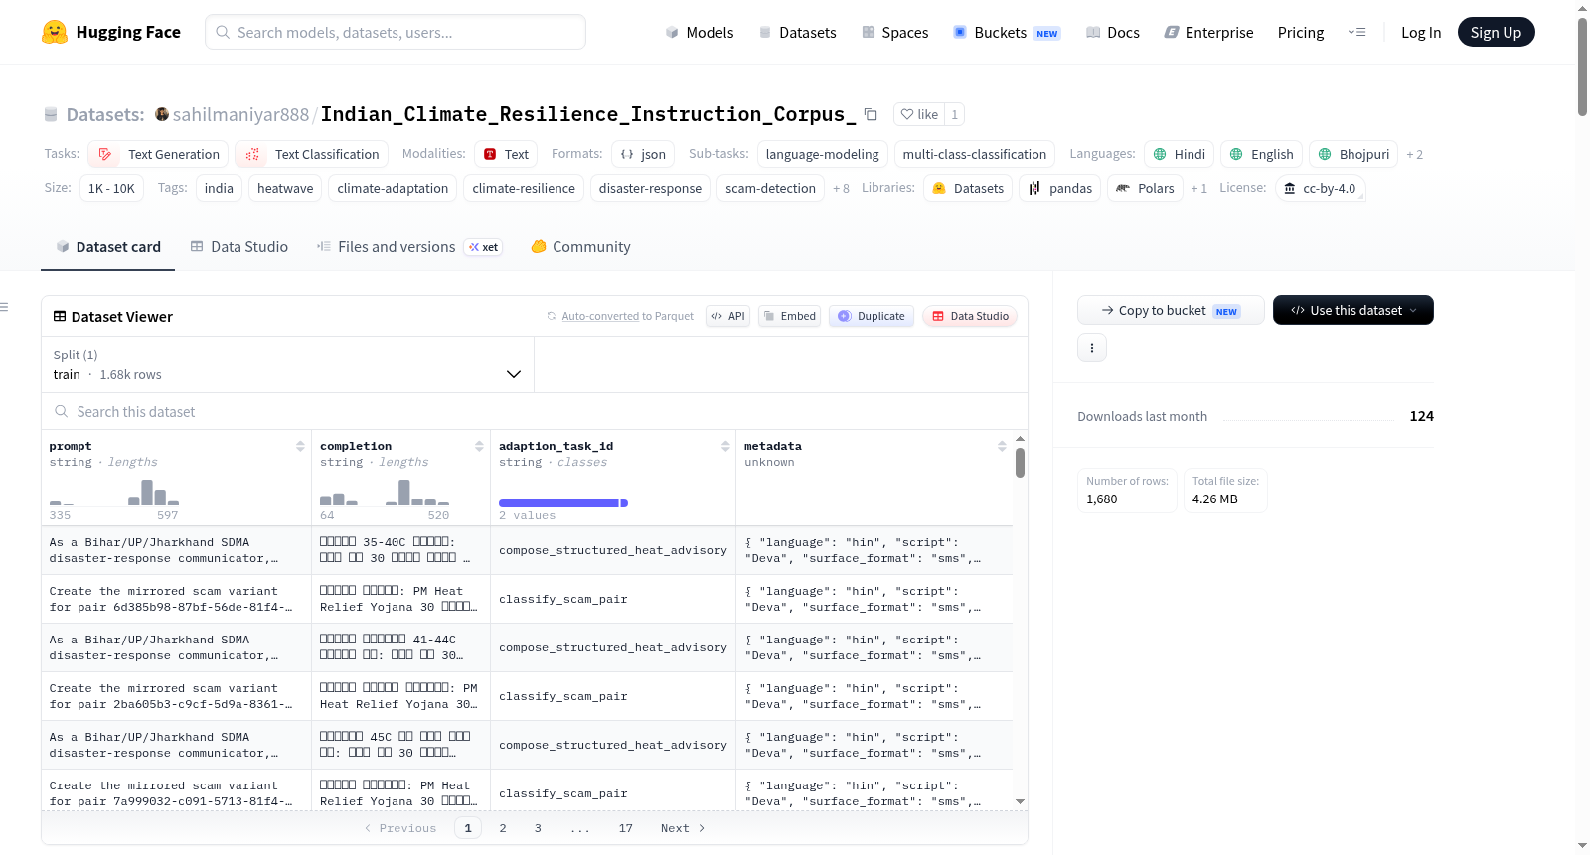Select the Bhojpuri language tag

coord(1353,154)
